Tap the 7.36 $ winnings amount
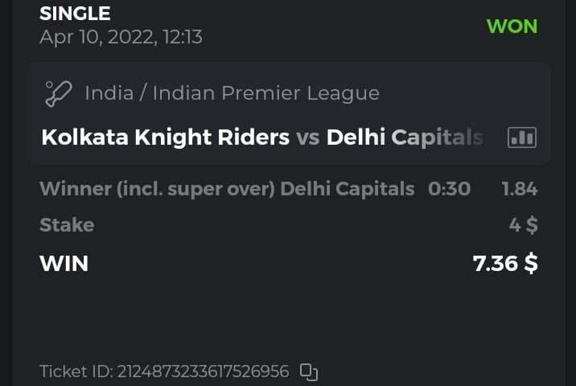 [505, 263]
